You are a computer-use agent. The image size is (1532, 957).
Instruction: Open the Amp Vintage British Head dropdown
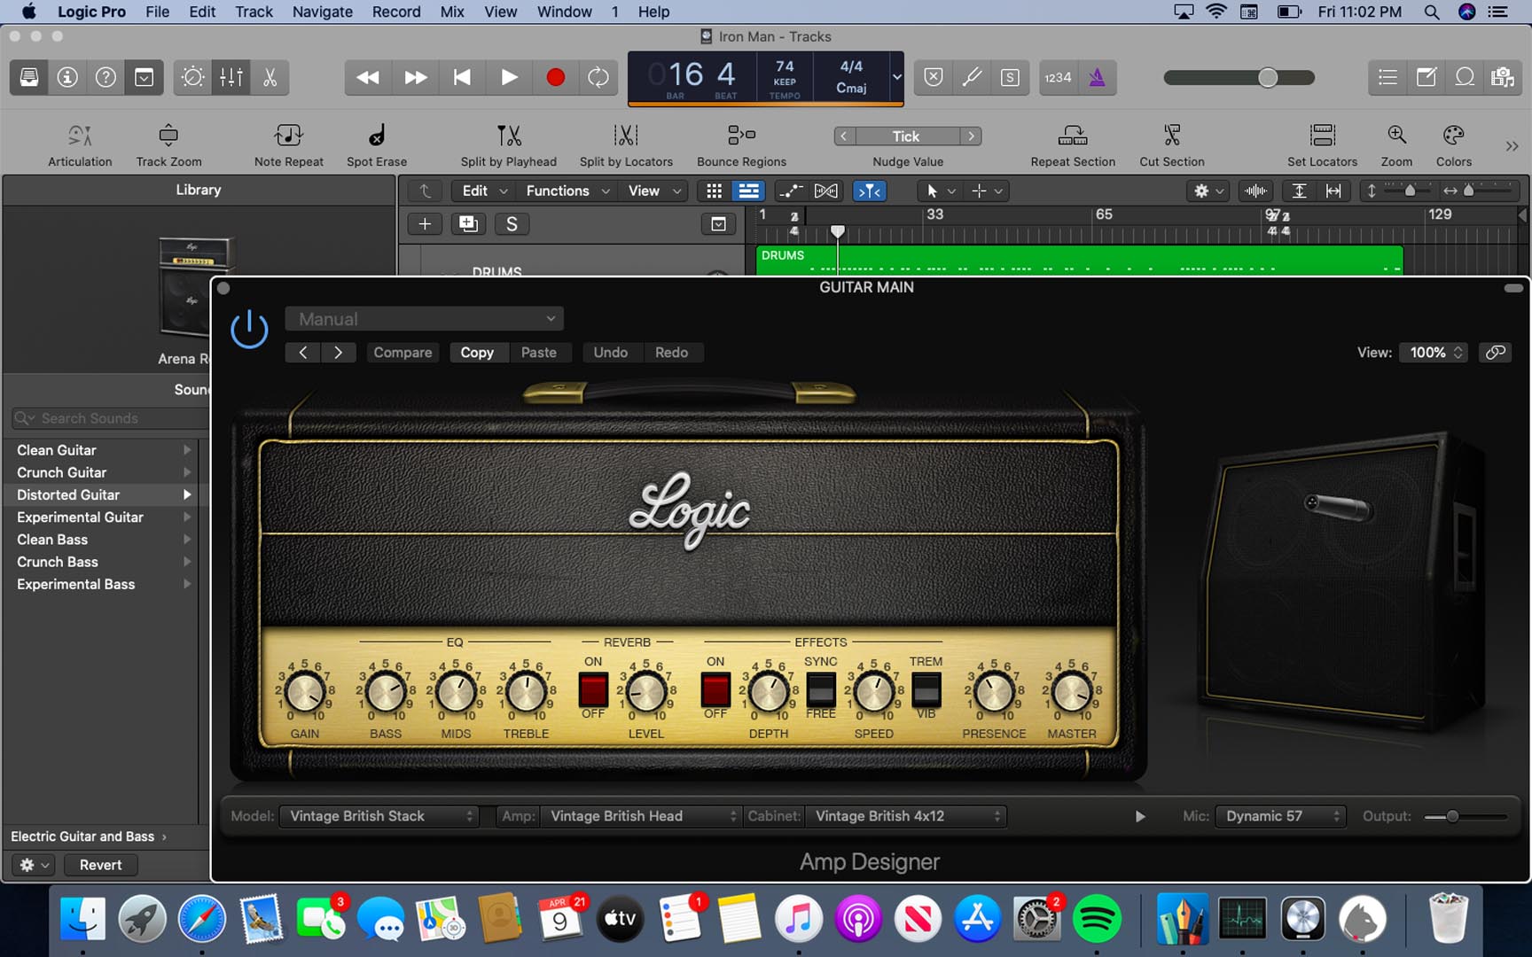pyautogui.click(x=641, y=816)
